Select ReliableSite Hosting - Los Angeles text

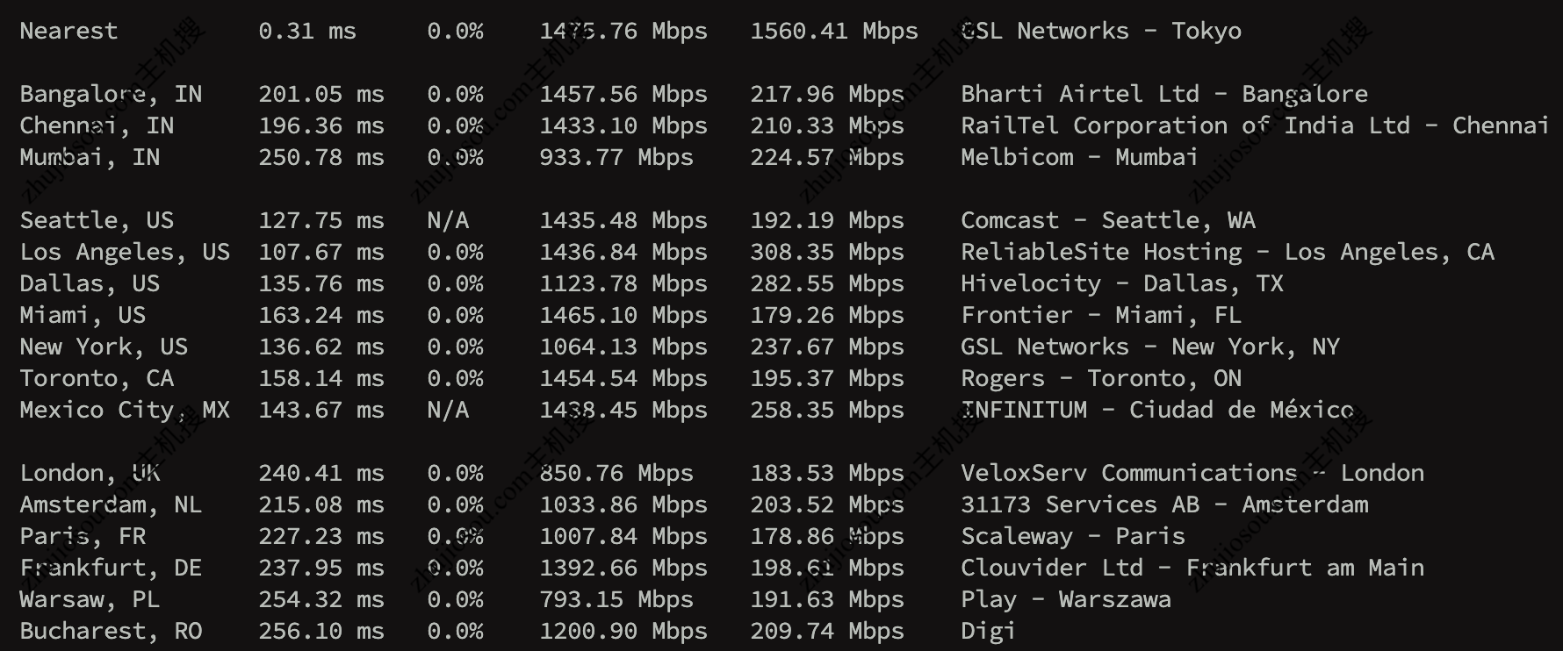tap(1227, 252)
